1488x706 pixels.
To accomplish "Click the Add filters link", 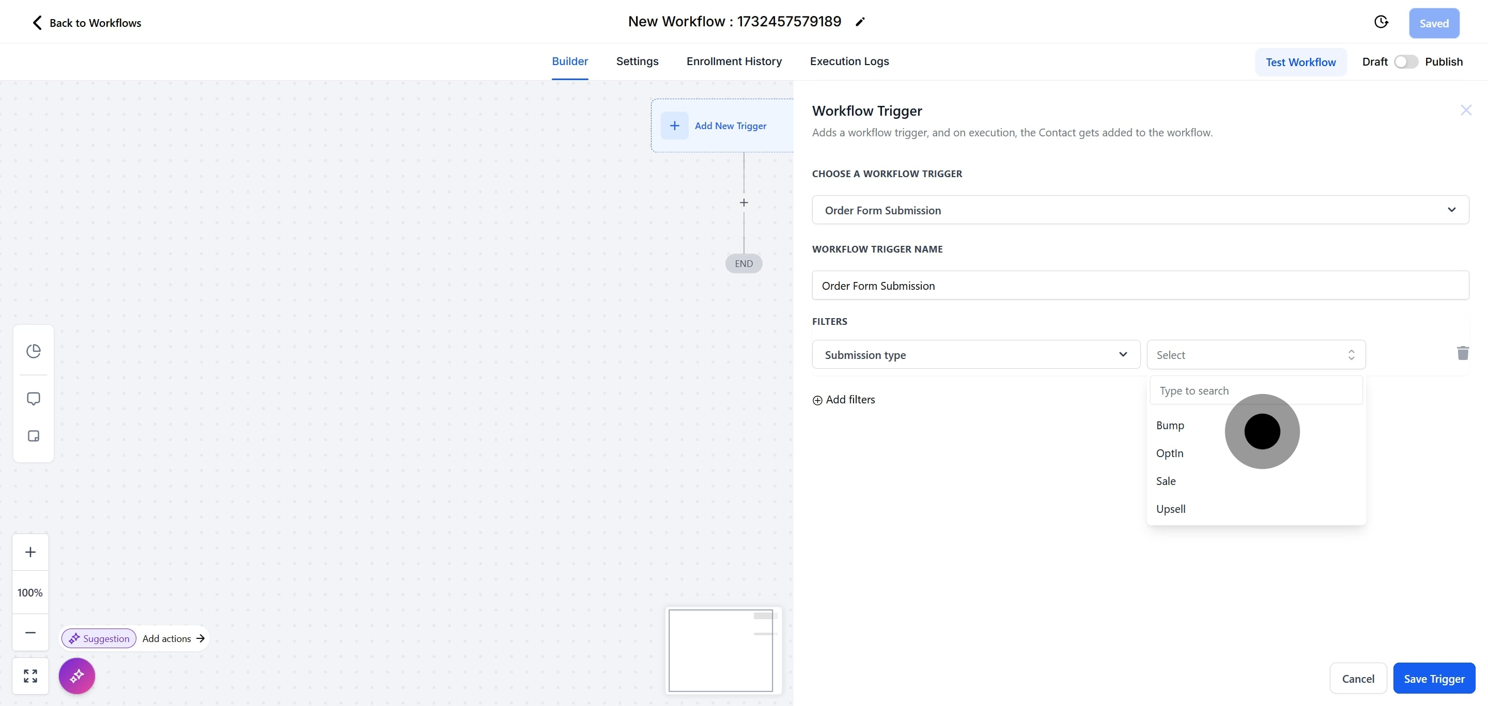I will (x=844, y=399).
